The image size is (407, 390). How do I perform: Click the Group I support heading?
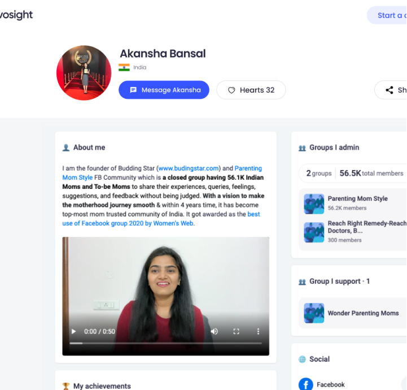[x=339, y=281]
